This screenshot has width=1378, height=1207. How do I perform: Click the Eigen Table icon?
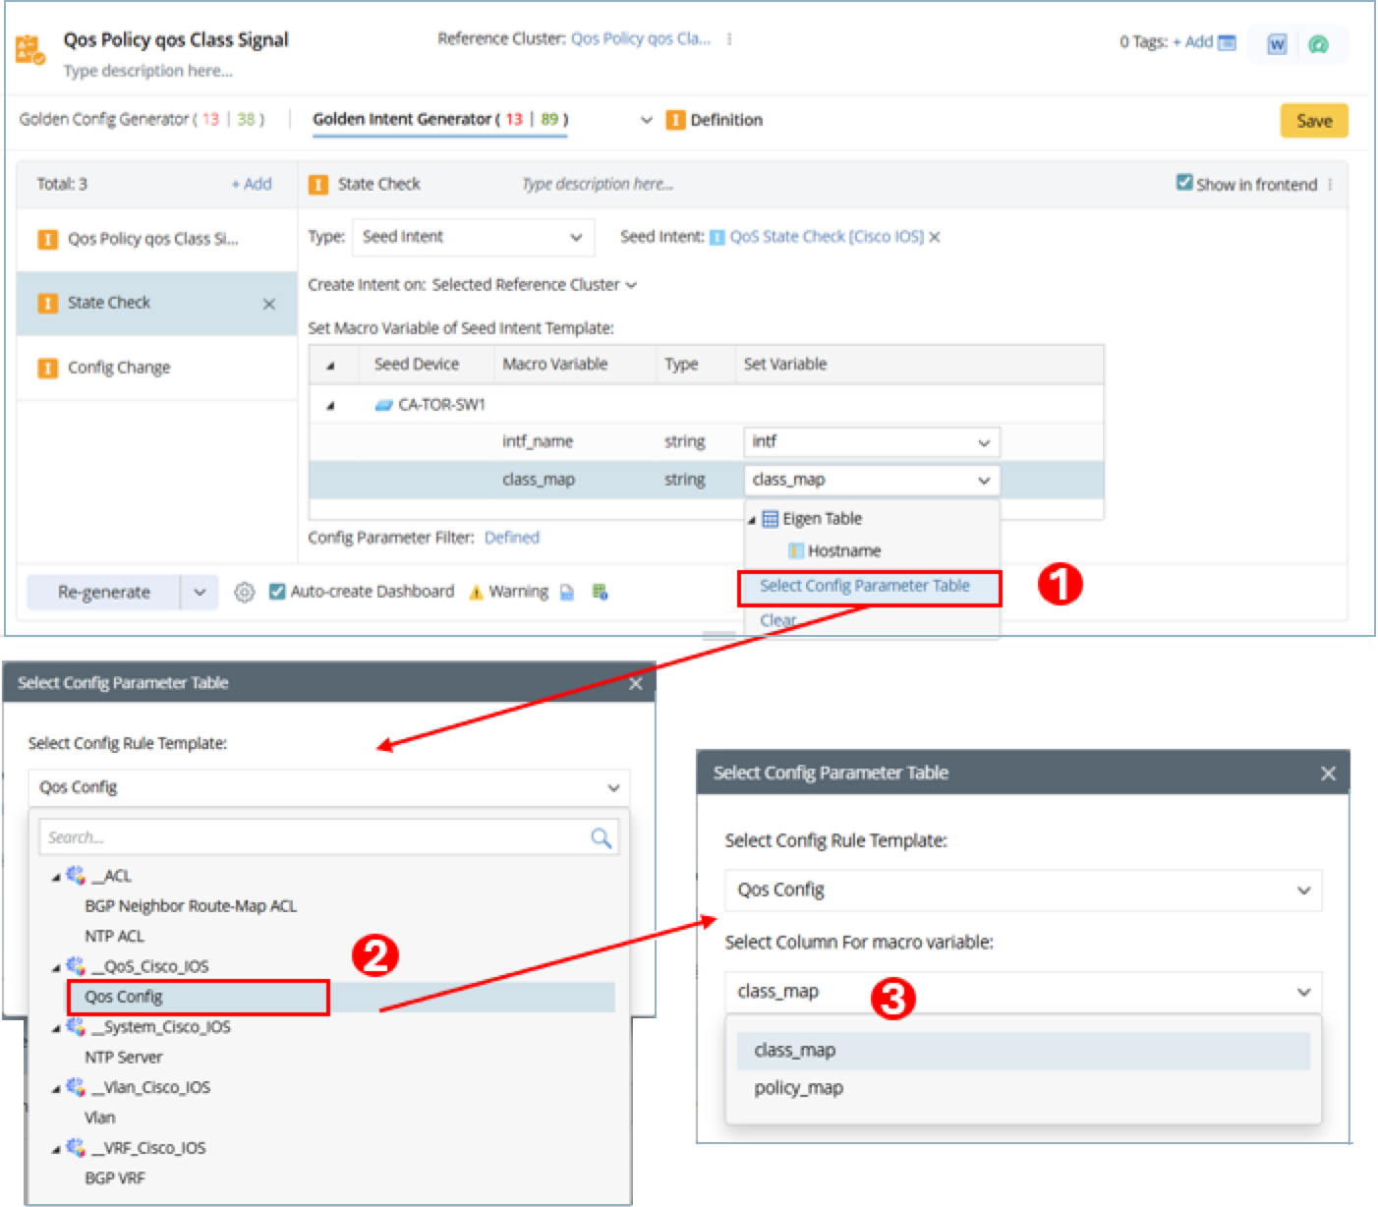tap(771, 519)
